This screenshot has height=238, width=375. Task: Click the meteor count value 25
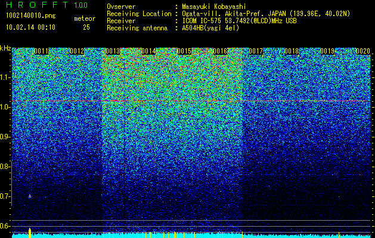point(86,27)
